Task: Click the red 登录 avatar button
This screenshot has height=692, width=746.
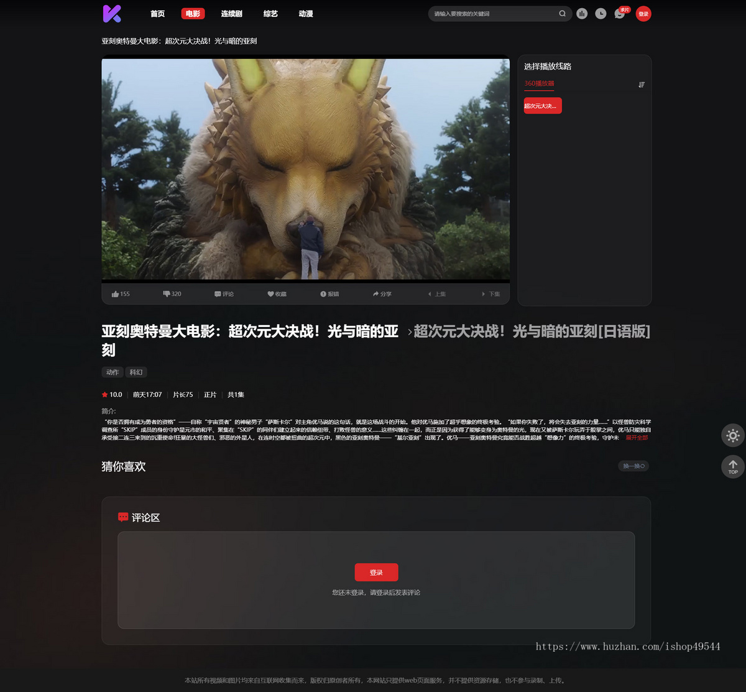Action: (x=643, y=14)
